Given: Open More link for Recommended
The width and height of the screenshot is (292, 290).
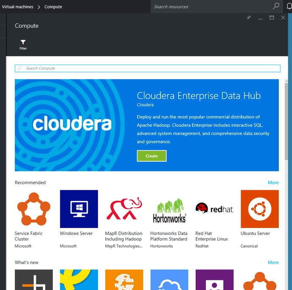Looking at the screenshot, I should coord(273,183).
